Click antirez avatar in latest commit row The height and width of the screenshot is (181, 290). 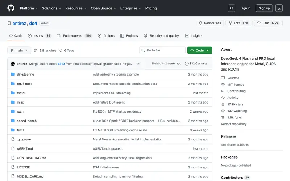point(13,64)
